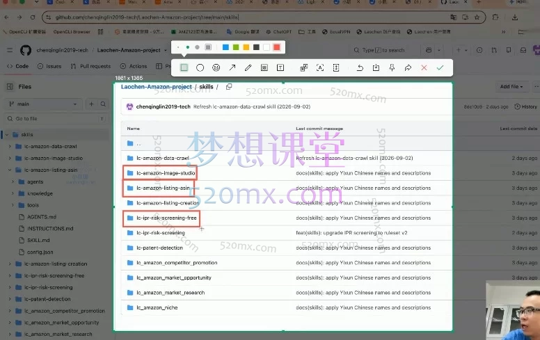Open the emoji sticker tool
Screen dimensions: 540x340
216,68
